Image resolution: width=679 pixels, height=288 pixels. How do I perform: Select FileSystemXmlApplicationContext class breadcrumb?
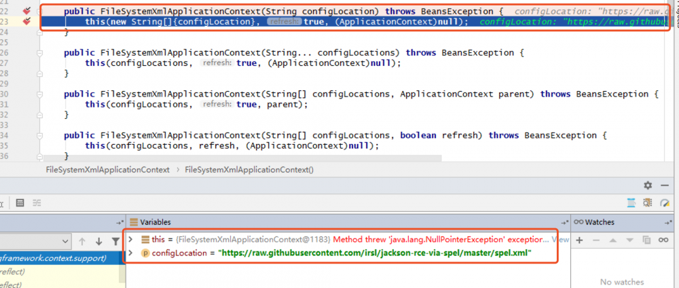coord(107,170)
